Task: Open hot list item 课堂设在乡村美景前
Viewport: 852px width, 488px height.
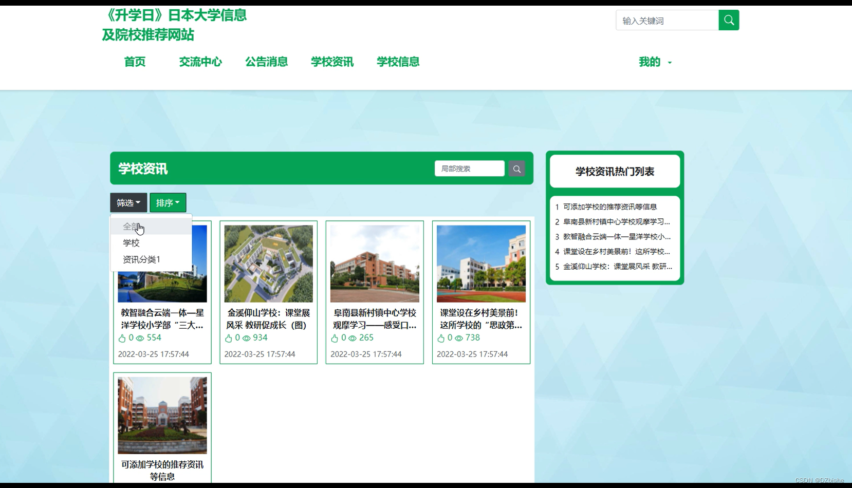Action: 617,251
